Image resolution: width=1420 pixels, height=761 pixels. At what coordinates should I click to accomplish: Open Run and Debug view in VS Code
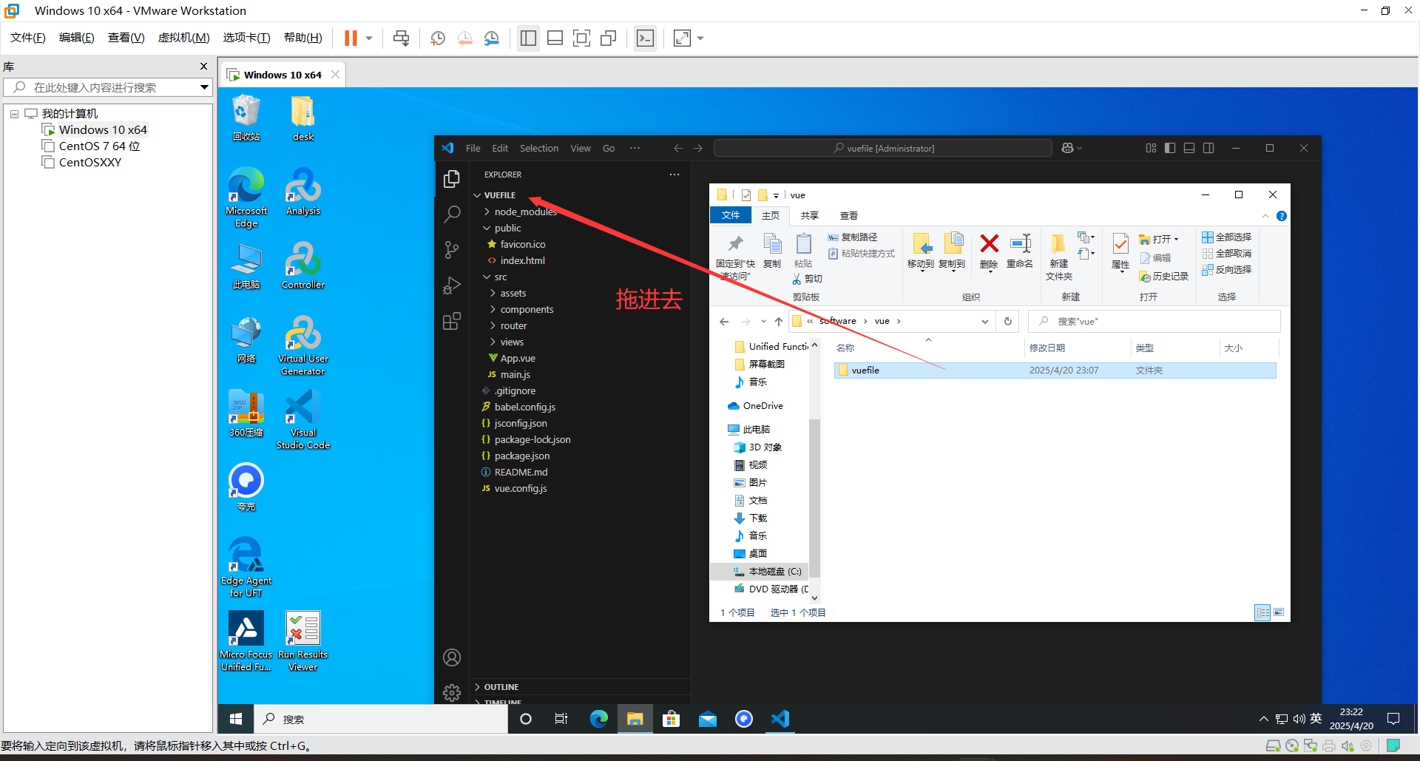tap(452, 285)
